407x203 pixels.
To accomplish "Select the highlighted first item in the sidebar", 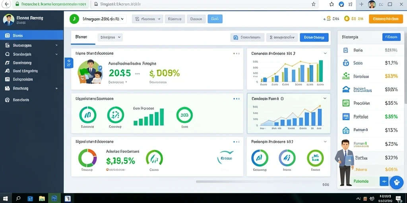I will click(32, 35).
